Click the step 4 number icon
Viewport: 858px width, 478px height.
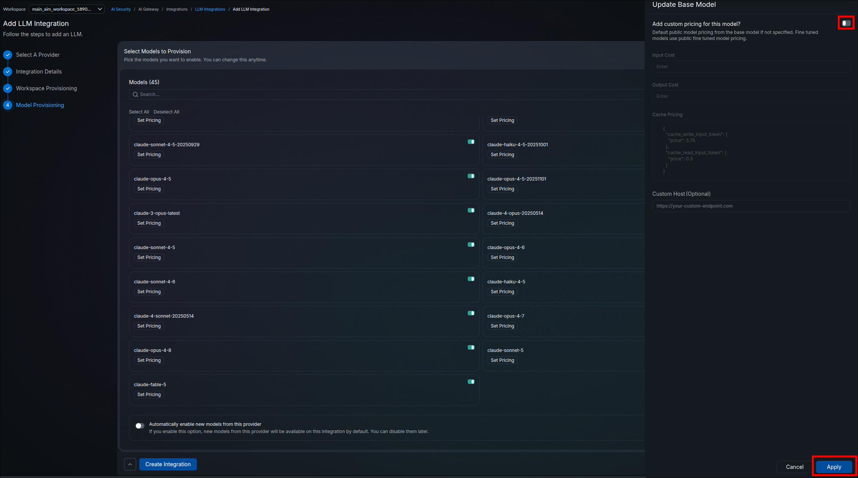[x=8, y=105]
